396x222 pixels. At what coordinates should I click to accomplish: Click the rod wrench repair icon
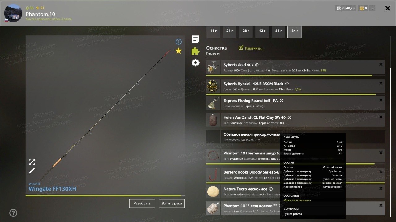[x=32, y=171]
